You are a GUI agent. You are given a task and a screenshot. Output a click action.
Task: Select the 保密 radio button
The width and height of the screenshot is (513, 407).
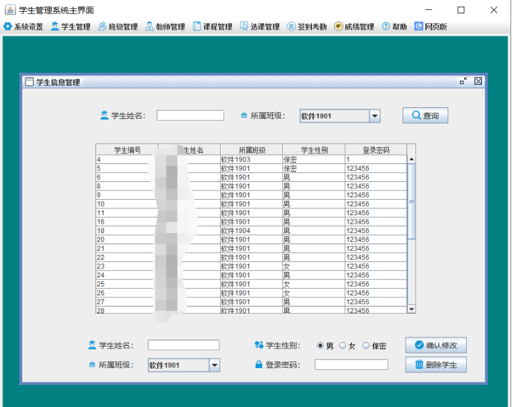tap(366, 345)
